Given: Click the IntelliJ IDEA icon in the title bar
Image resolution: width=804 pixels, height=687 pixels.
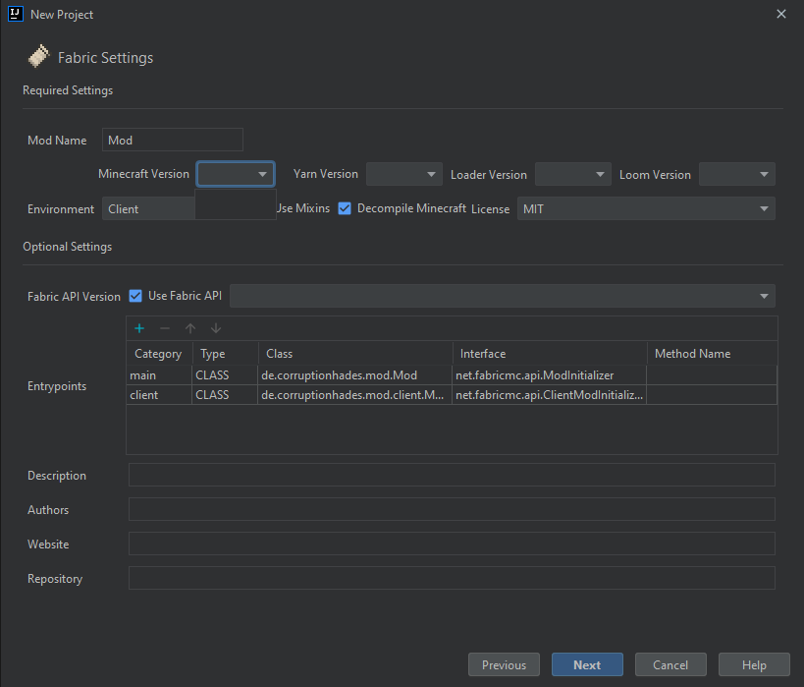Looking at the screenshot, I should pyautogui.click(x=14, y=14).
